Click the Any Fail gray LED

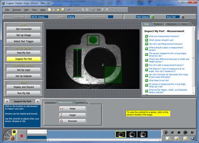pyautogui.click(x=182, y=17)
